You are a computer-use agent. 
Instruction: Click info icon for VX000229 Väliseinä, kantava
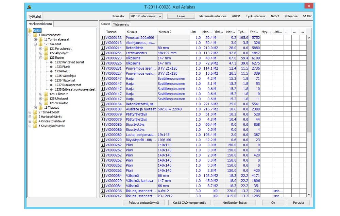click(103, 181)
